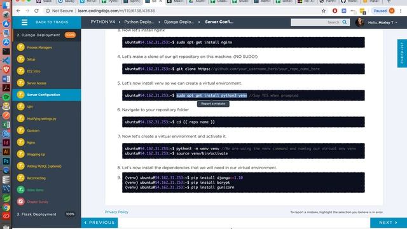
Task: Click the Gunicorn lesson icon
Action: click(21, 130)
